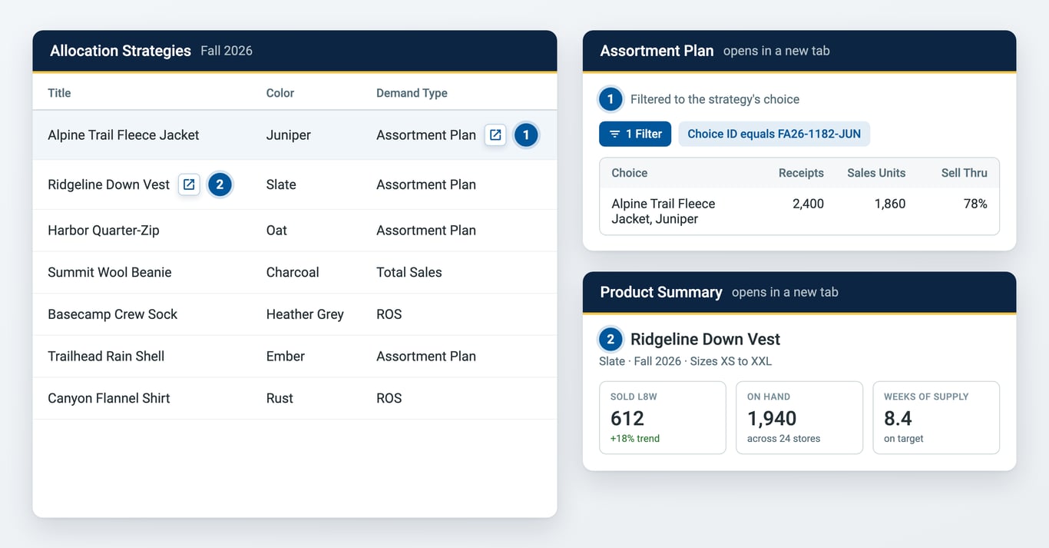This screenshot has height=548, width=1049.
Task: Select the Summit Wool Beanie row title
Action: tap(110, 272)
